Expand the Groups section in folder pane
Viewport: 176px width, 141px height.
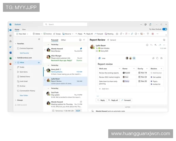(15, 100)
